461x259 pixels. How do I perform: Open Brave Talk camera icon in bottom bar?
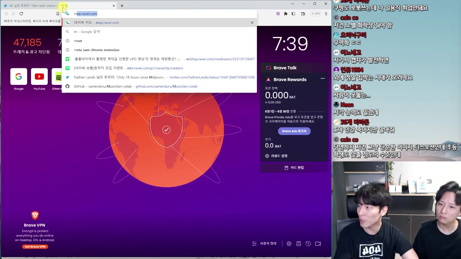pos(318,244)
